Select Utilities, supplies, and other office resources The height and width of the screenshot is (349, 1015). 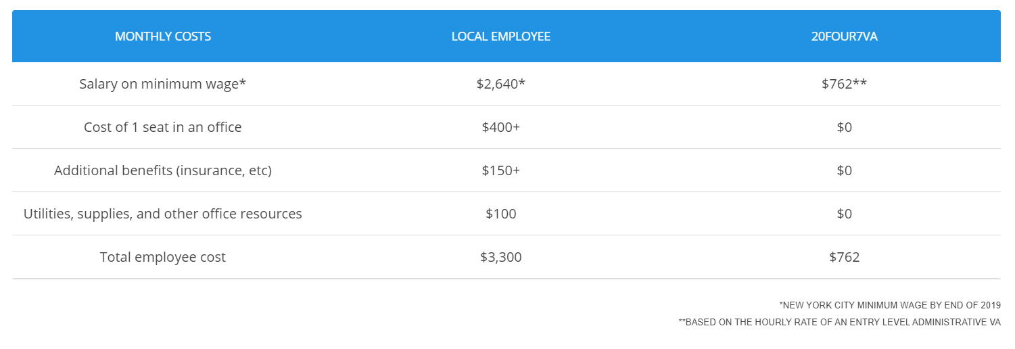point(163,214)
